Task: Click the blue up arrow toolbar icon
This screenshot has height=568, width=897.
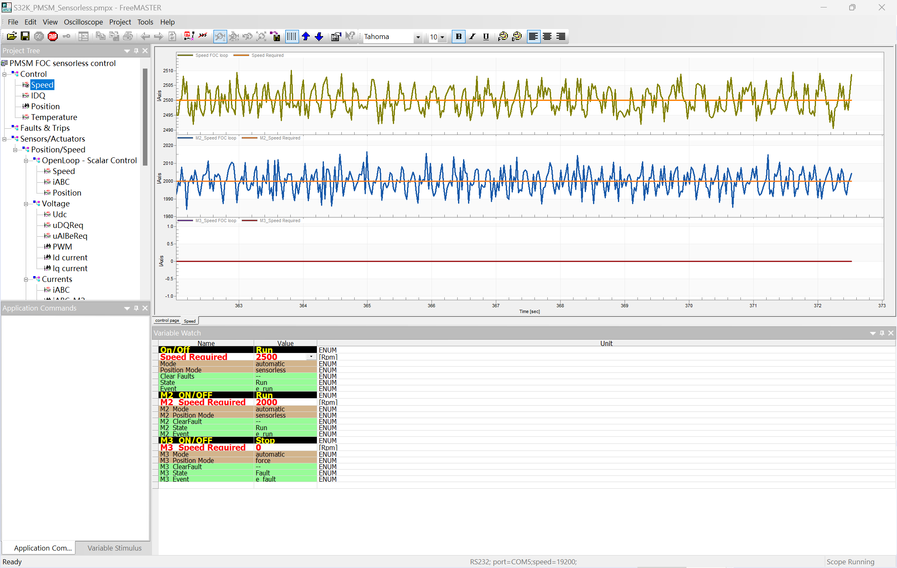Action: (306, 37)
